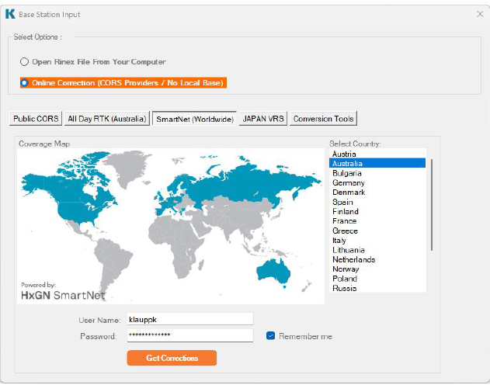Switch to the JAPAN VRS tab

pyautogui.click(x=263, y=119)
